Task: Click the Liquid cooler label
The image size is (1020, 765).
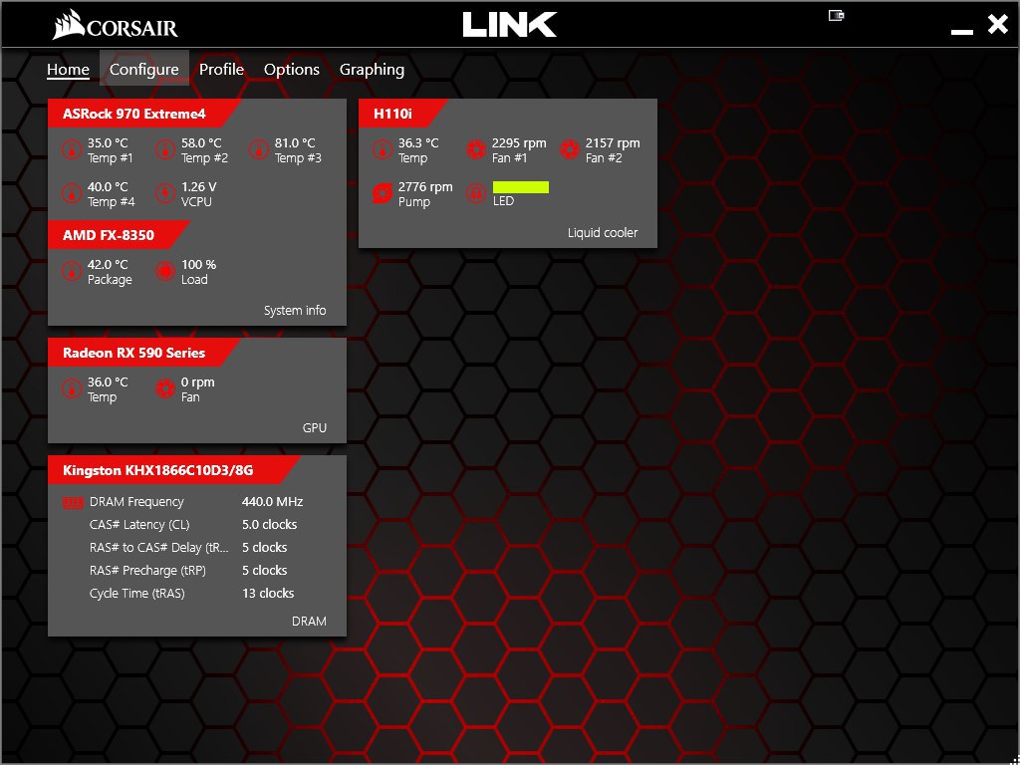Action: point(603,232)
